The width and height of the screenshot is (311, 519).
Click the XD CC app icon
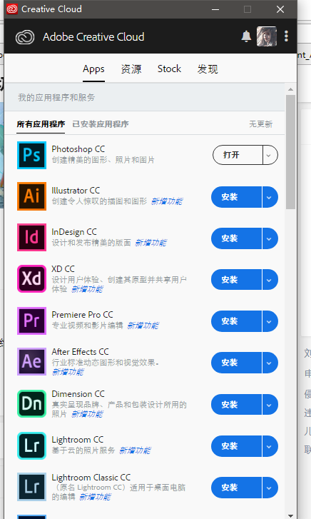[32, 278]
